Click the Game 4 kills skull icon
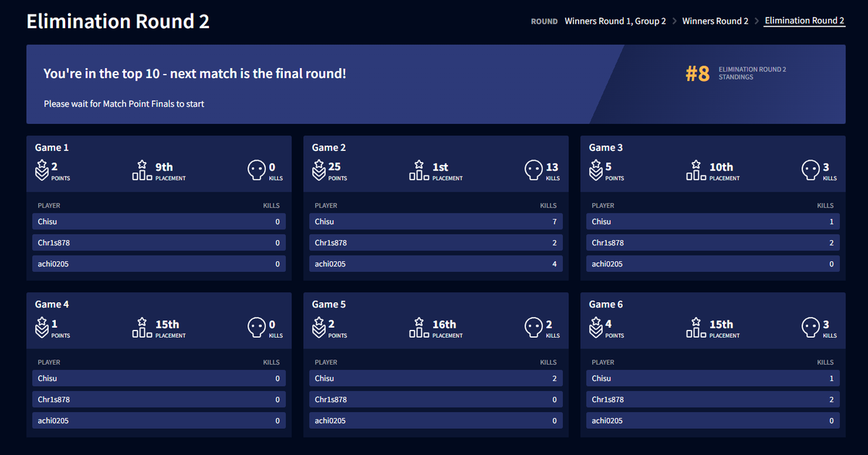868x455 pixels. pos(256,328)
